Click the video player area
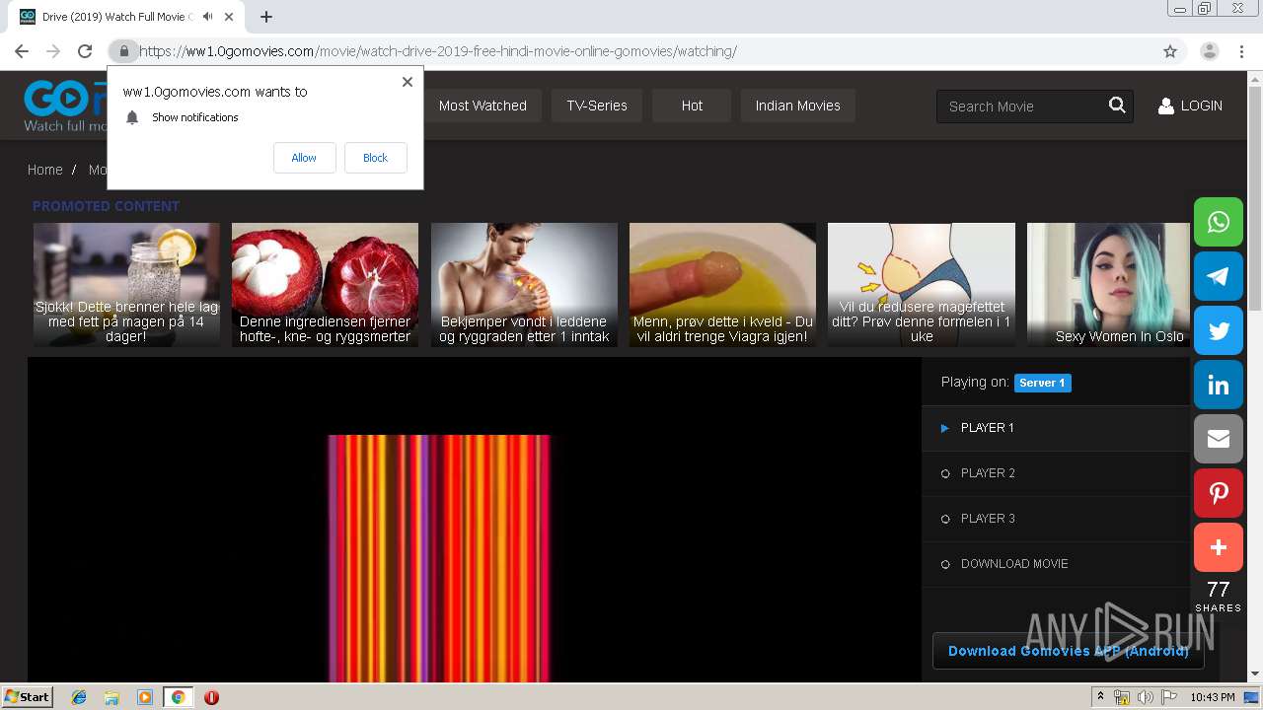Screen dimensions: 1263x710 click(474, 520)
